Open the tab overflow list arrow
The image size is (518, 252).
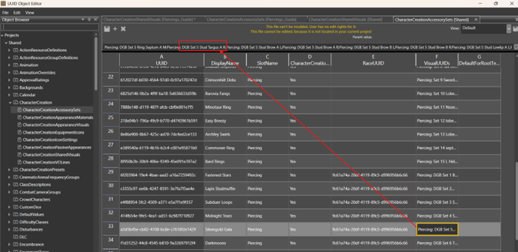[517, 20]
